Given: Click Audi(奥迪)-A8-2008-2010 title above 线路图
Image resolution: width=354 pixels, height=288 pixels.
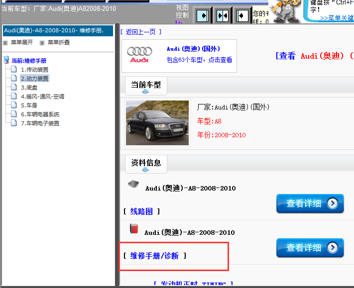Looking at the screenshot, I should click(x=191, y=189).
